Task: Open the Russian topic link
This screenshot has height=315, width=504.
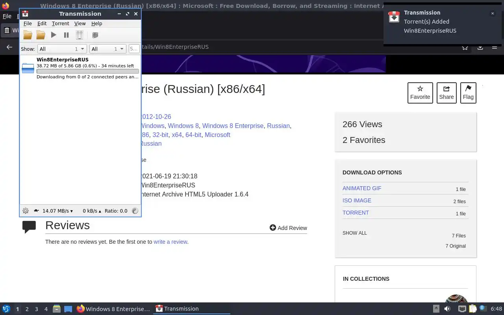Action: (278, 126)
